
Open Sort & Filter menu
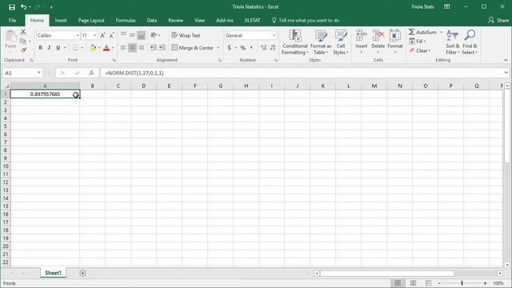453,42
